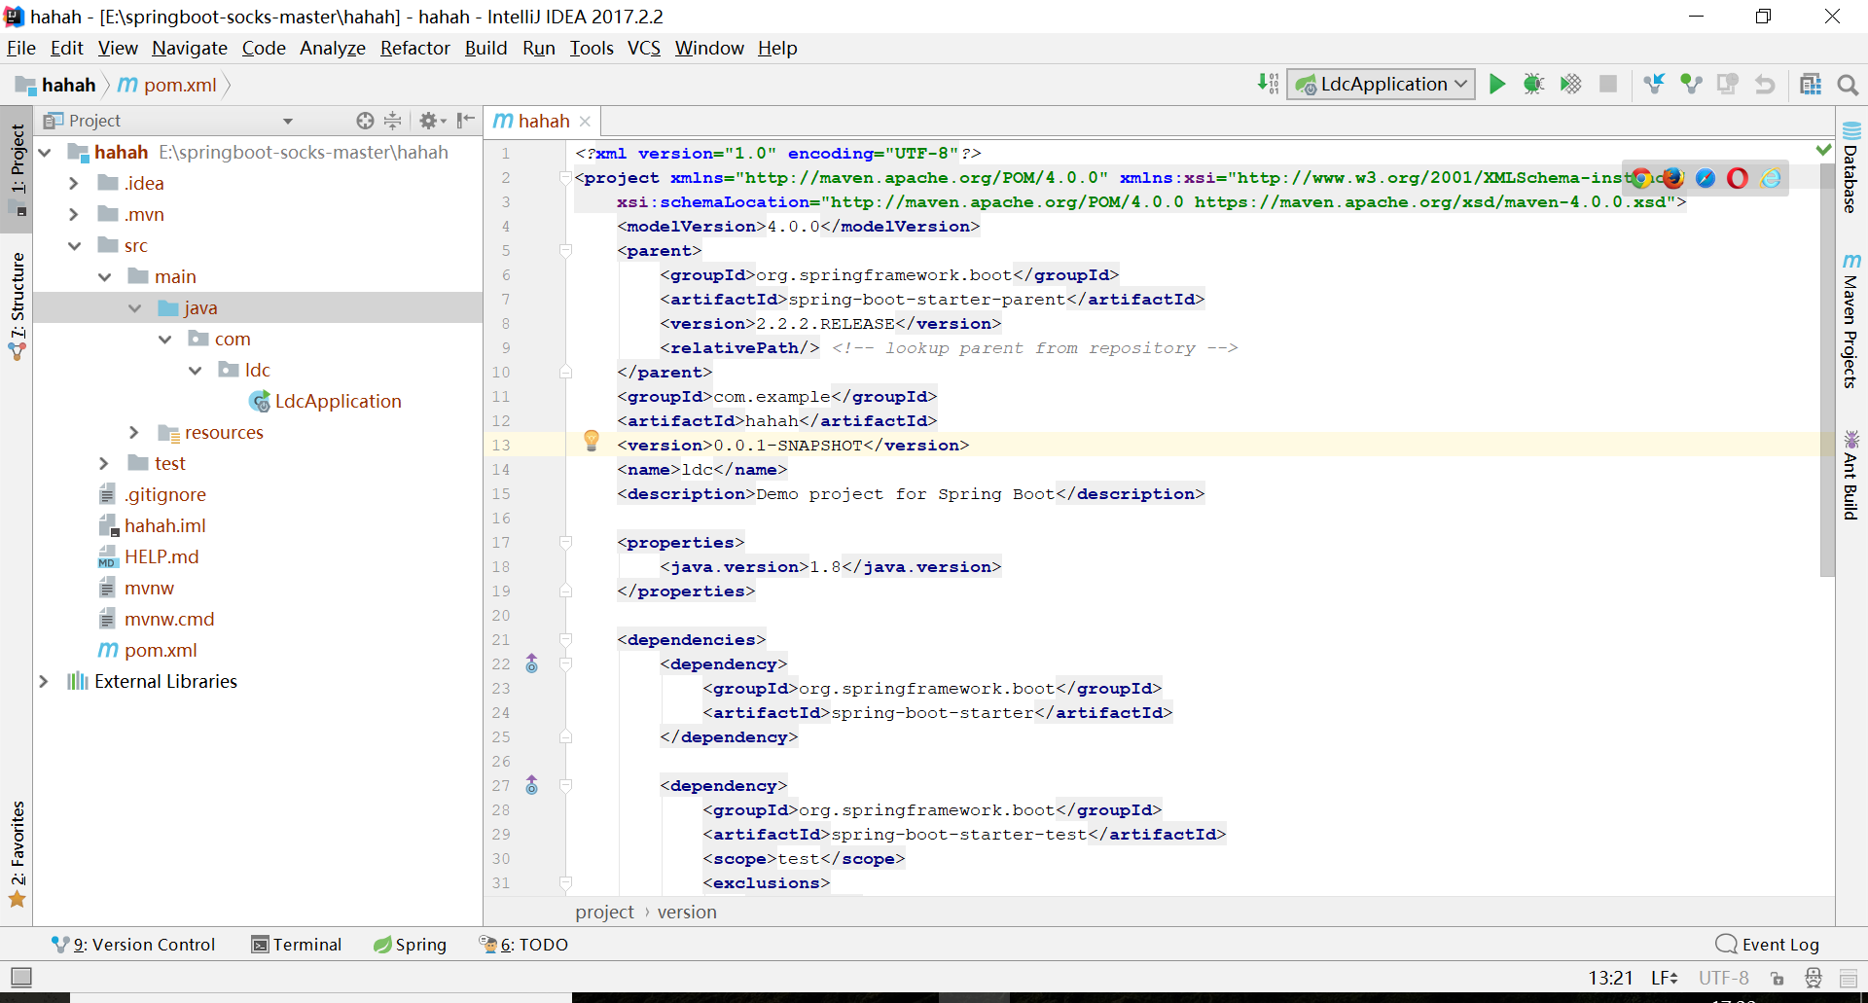Click the Hector inspector icon in status bar
The height and width of the screenshot is (1003, 1868).
coord(1813,978)
